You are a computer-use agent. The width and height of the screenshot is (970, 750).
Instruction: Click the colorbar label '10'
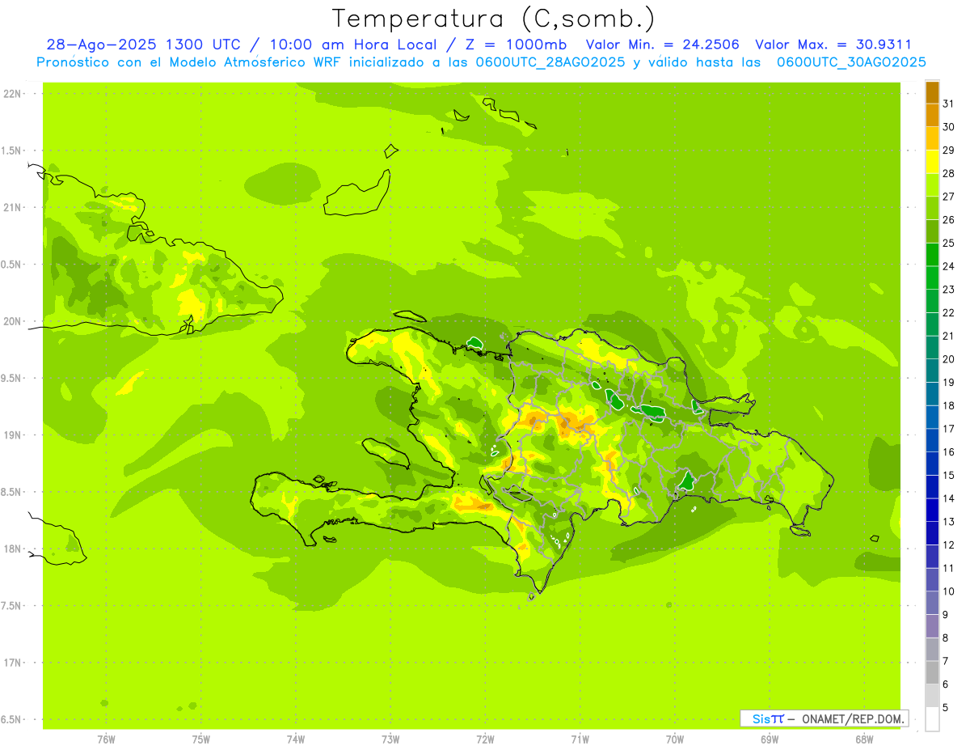pyautogui.click(x=949, y=591)
